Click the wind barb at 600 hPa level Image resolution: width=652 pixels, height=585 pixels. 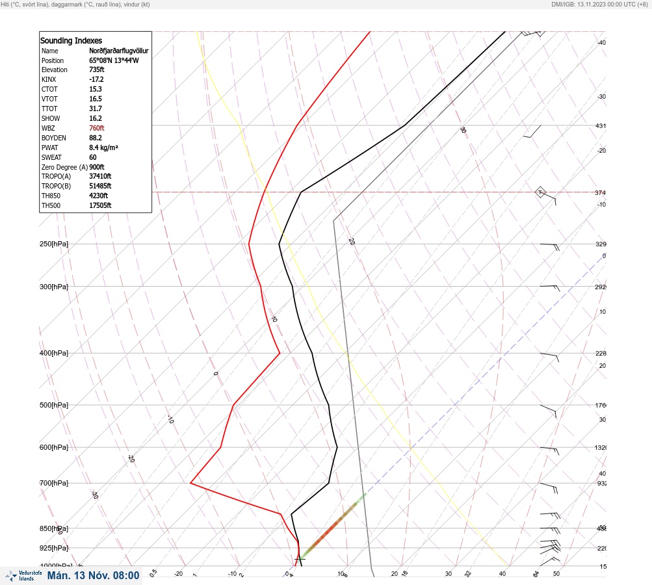pos(549,450)
